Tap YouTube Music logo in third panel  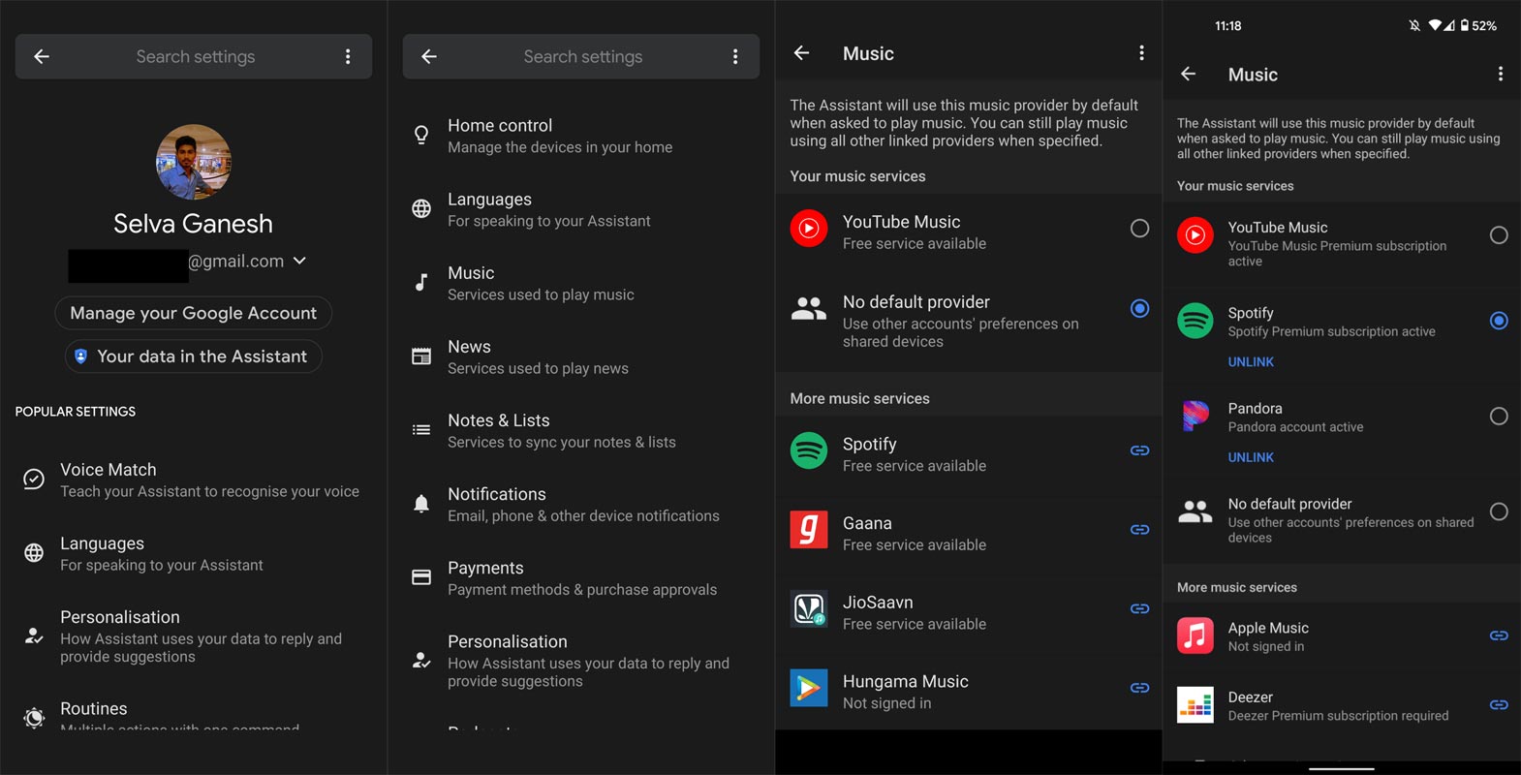(x=809, y=229)
